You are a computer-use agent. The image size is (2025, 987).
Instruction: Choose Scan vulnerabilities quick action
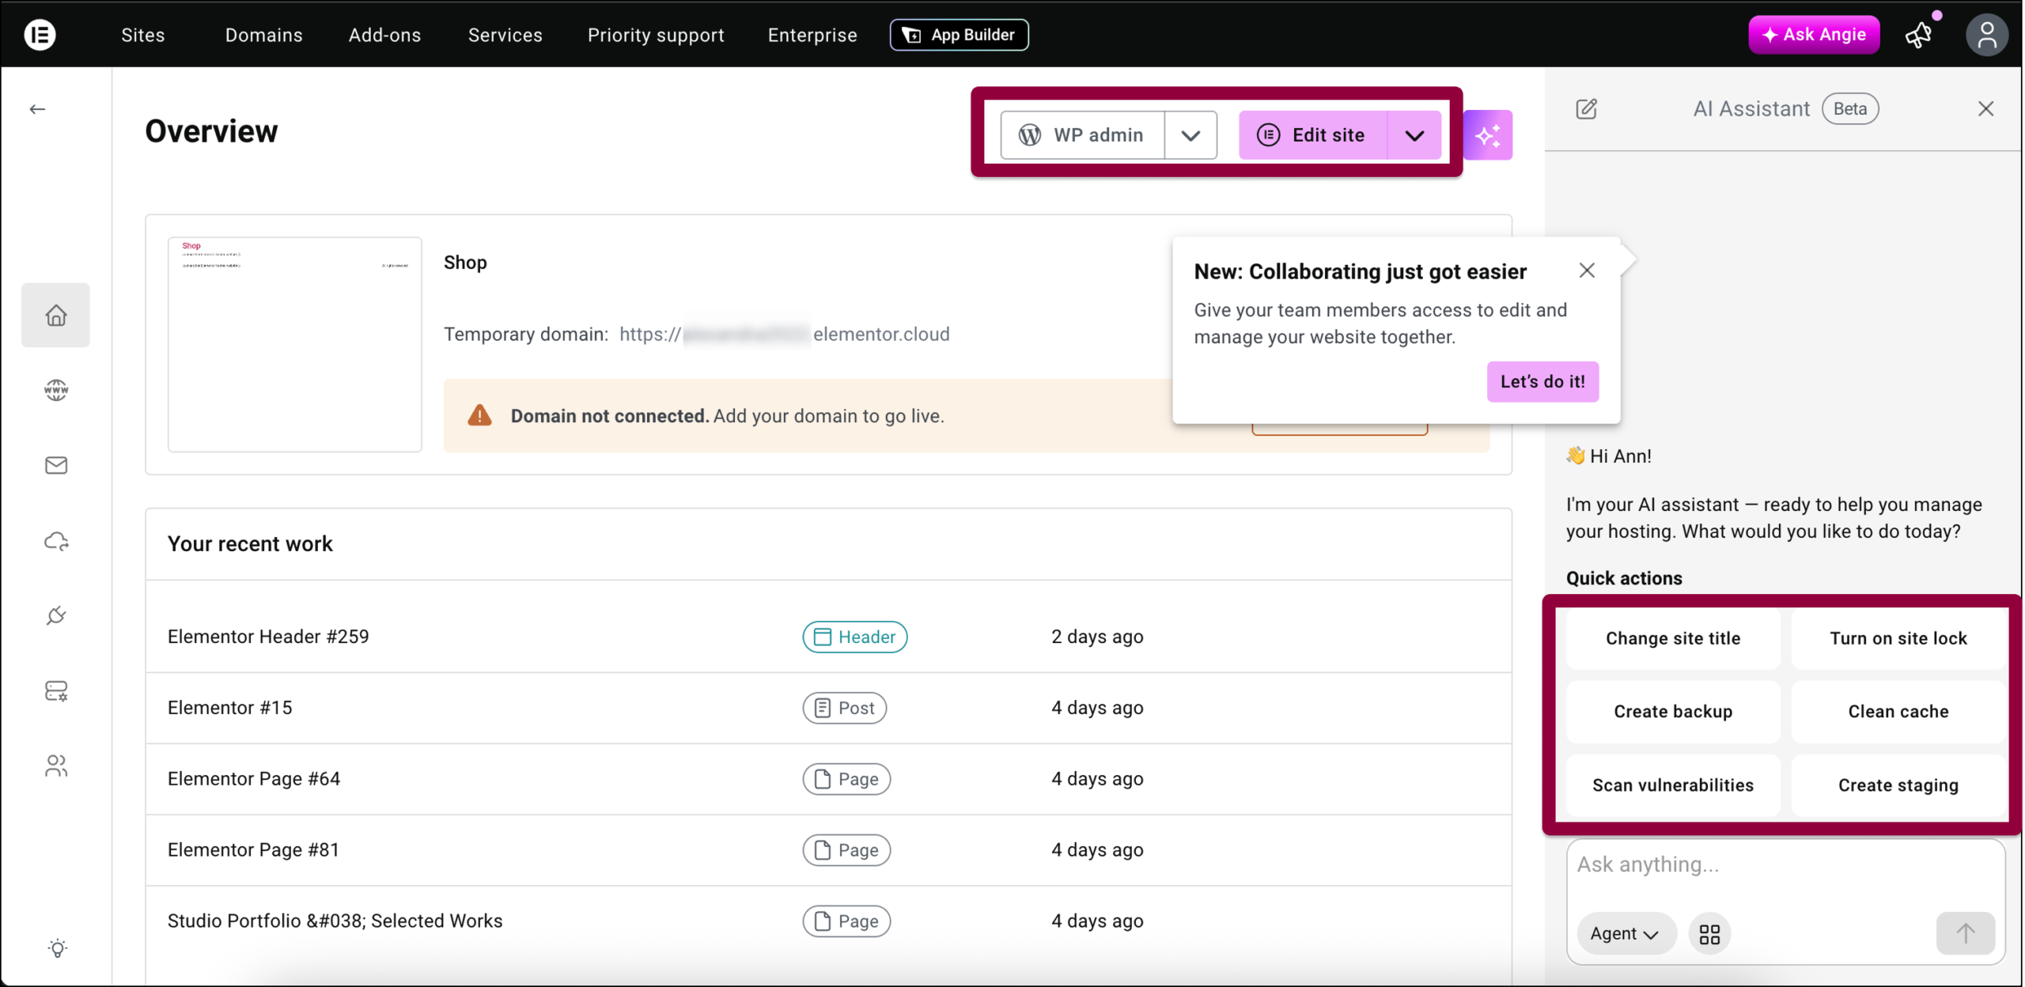[1672, 785]
